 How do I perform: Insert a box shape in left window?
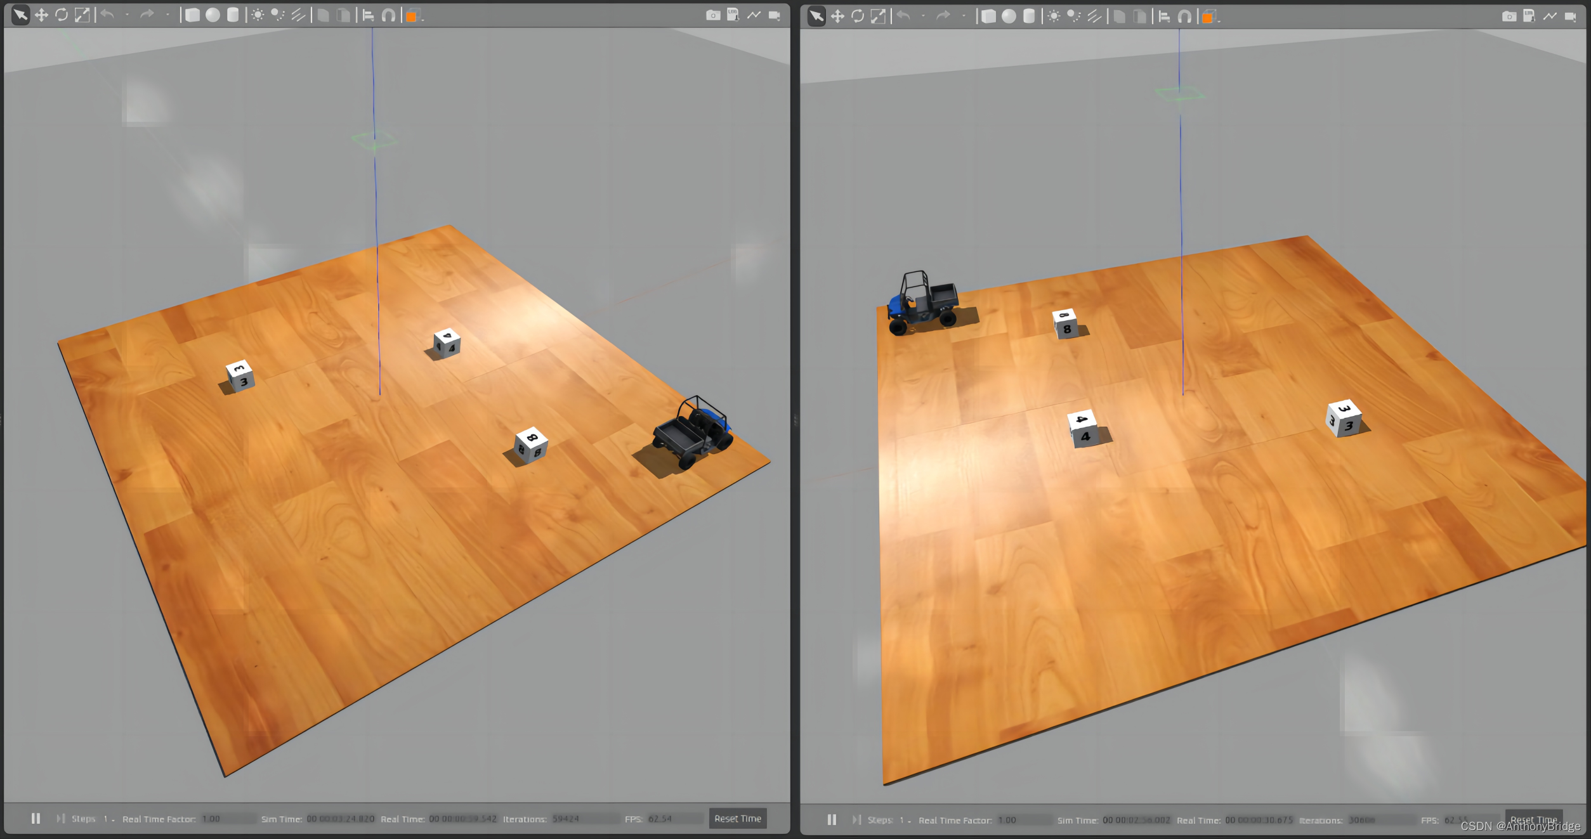pos(192,15)
